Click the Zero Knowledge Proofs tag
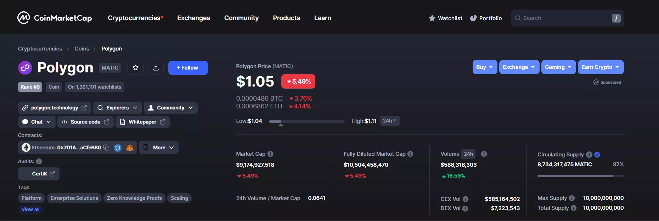Screen dimensions: 659x221 point(135,198)
